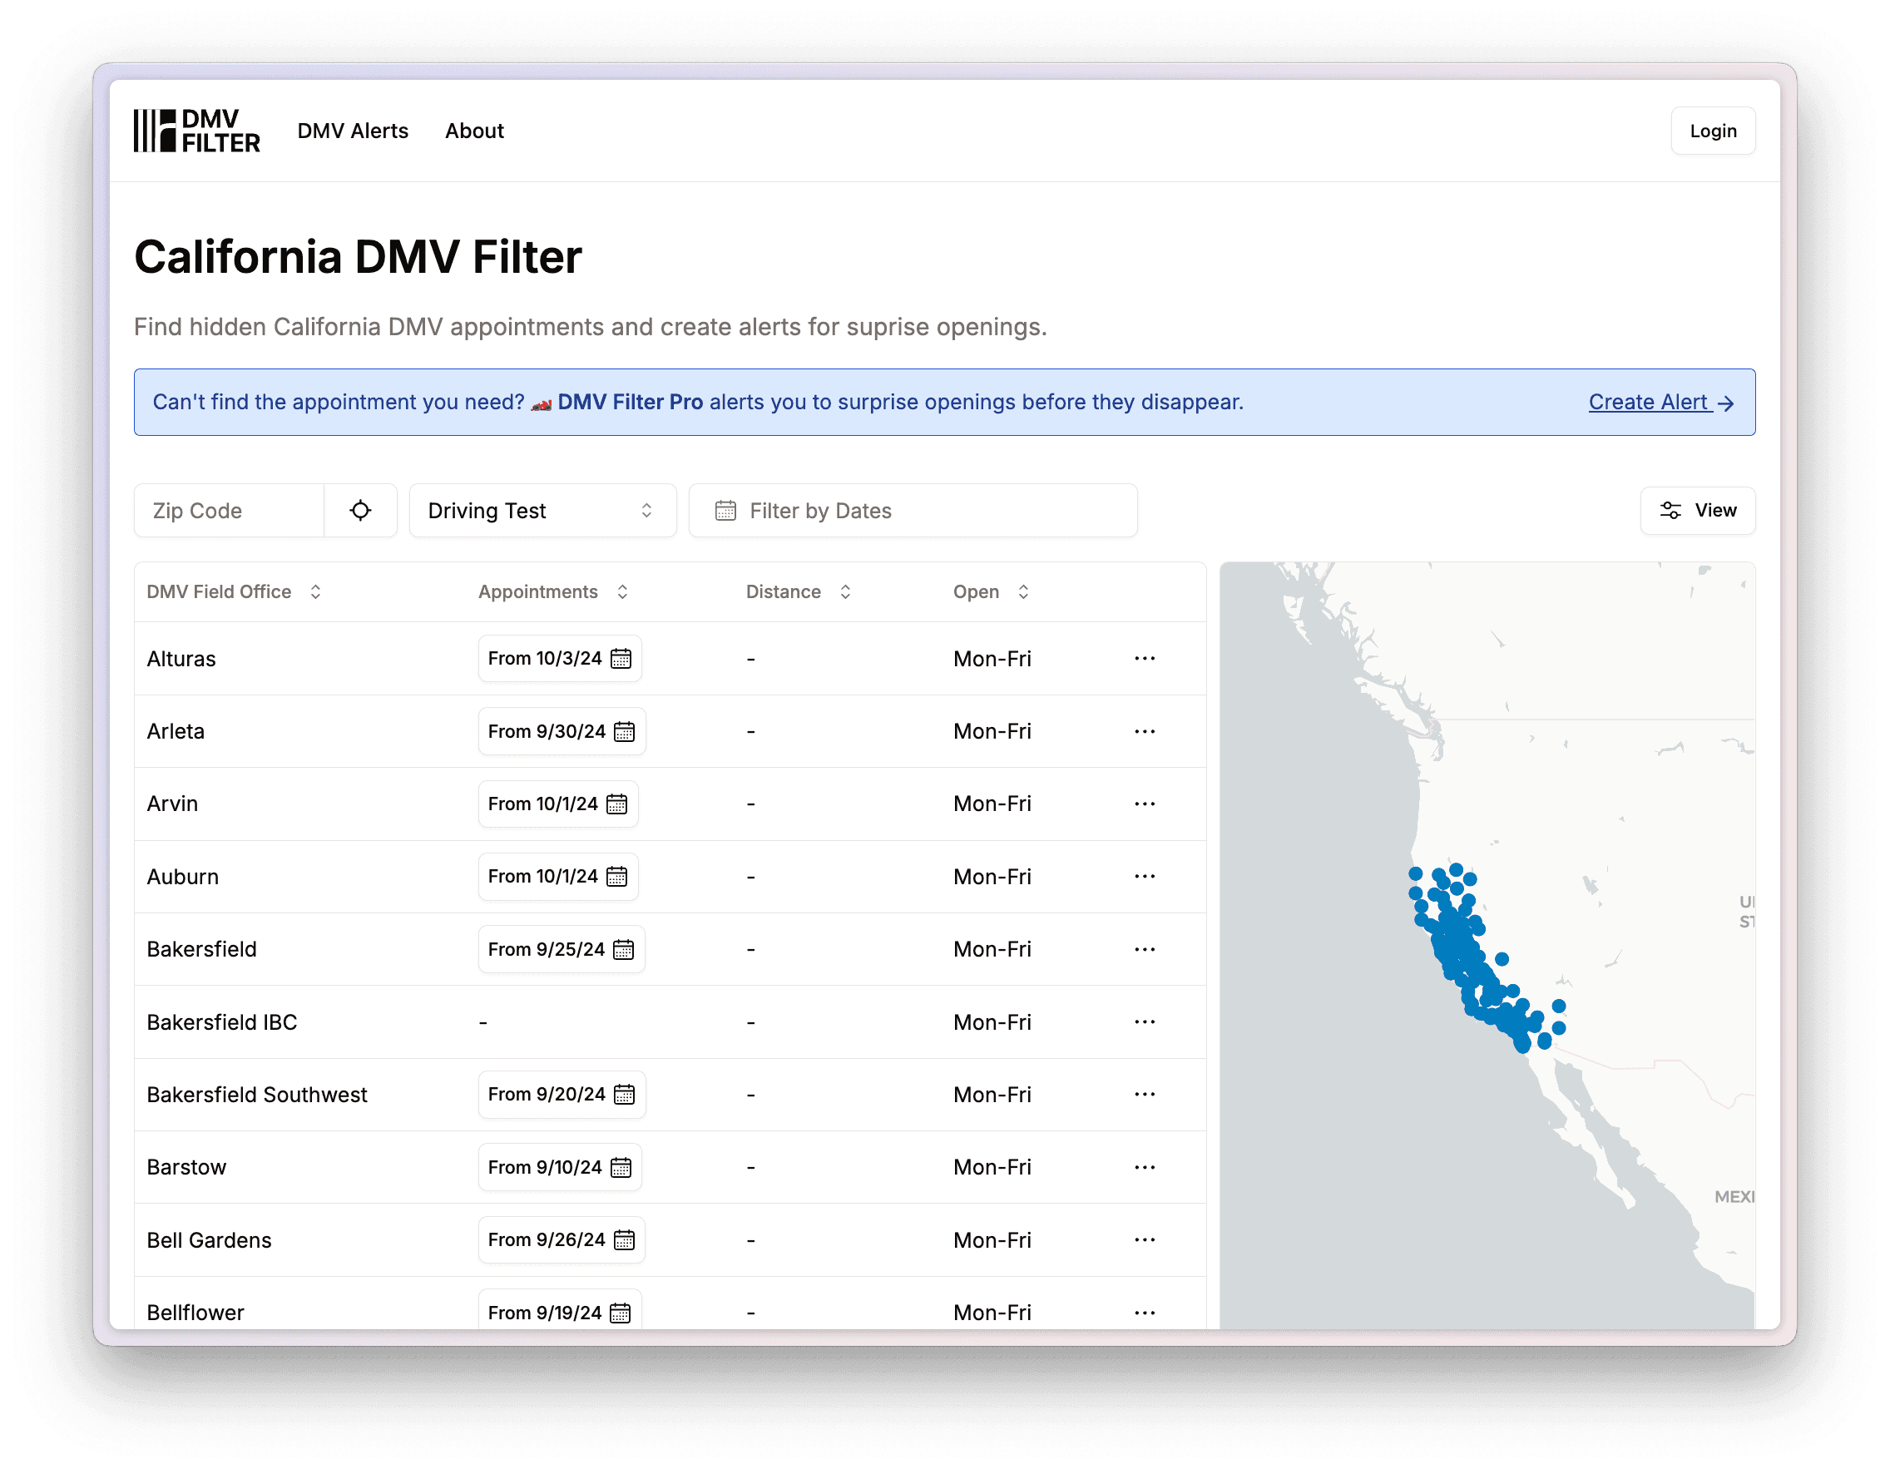Open the About page

coord(474,131)
